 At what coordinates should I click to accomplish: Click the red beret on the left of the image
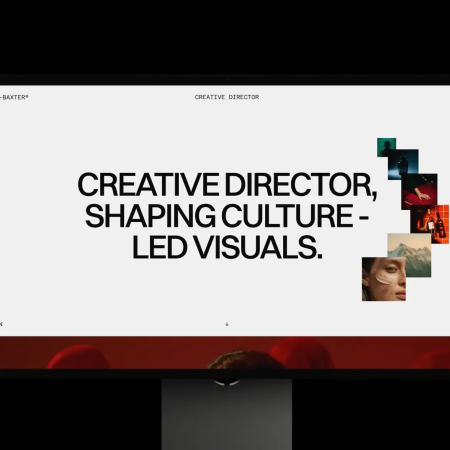tap(78, 357)
